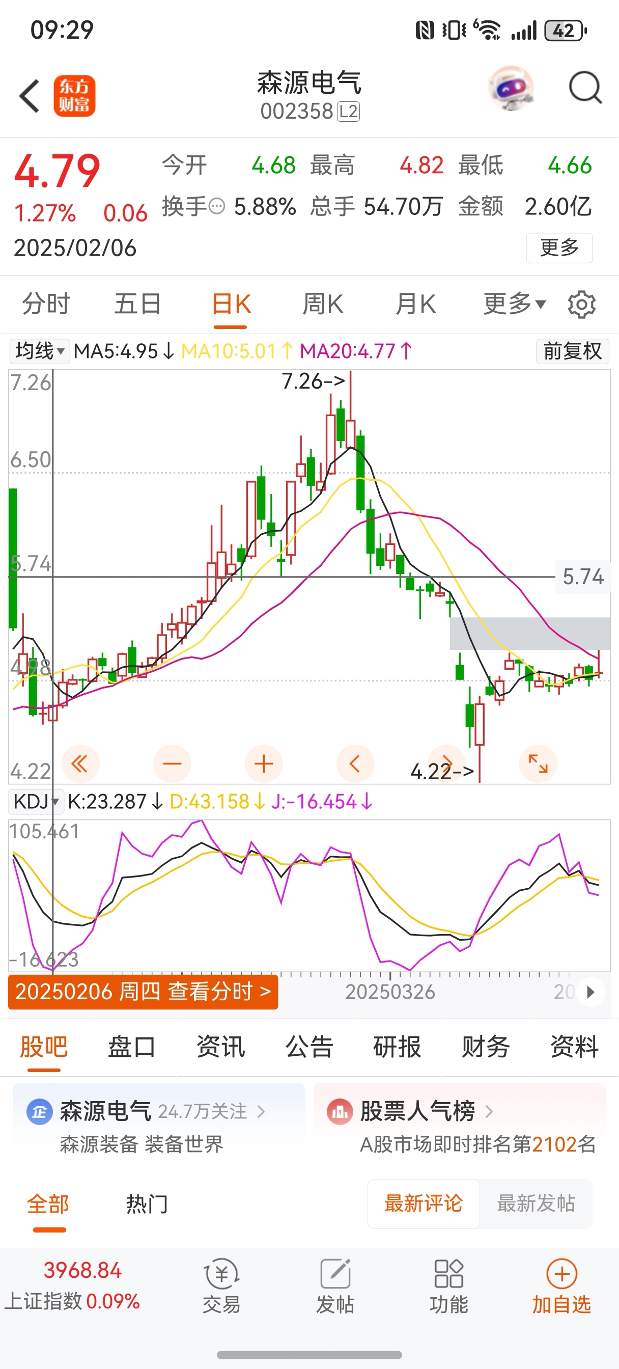Viewport: 619px width, 1369px height.
Task: Open the 交易 trade icon
Action: (x=221, y=1274)
